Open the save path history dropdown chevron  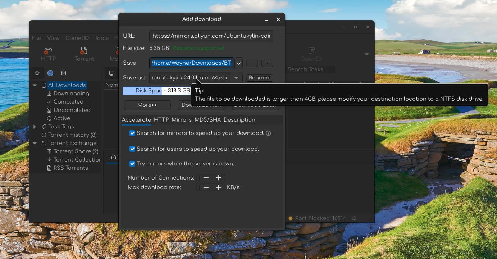pyautogui.click(x=239, y=63)
